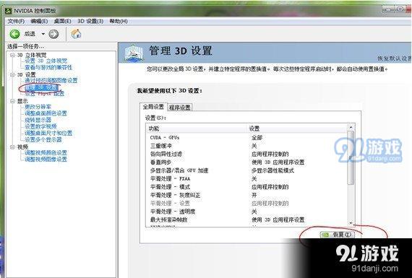The height and width of the screenshot is (278, 412).
Task: Open 设置数字视频 task
Action: point(40,126)
